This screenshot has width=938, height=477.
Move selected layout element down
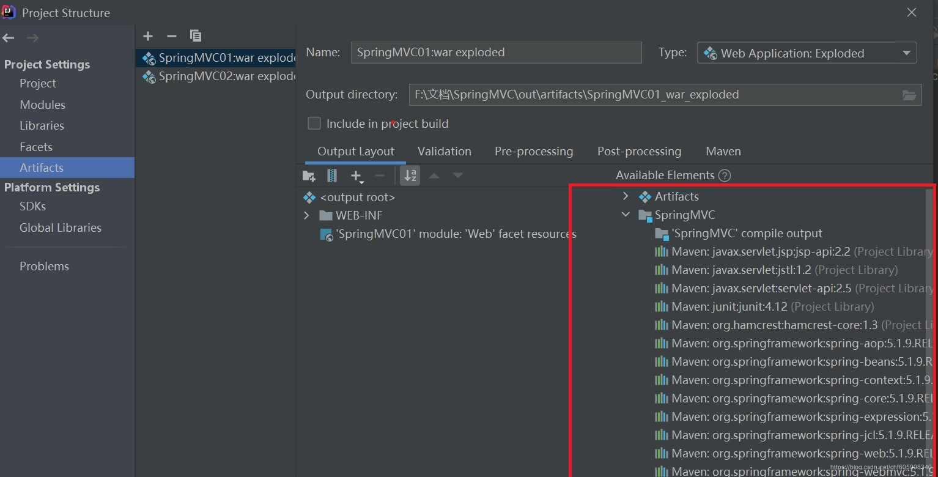[457, 176]
